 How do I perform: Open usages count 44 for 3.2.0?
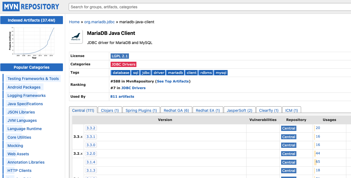[318, 153]
